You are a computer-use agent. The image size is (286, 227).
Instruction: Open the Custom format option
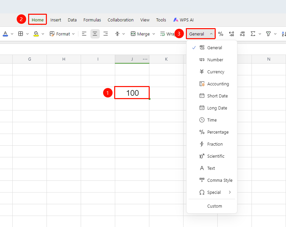click(212, 206)
